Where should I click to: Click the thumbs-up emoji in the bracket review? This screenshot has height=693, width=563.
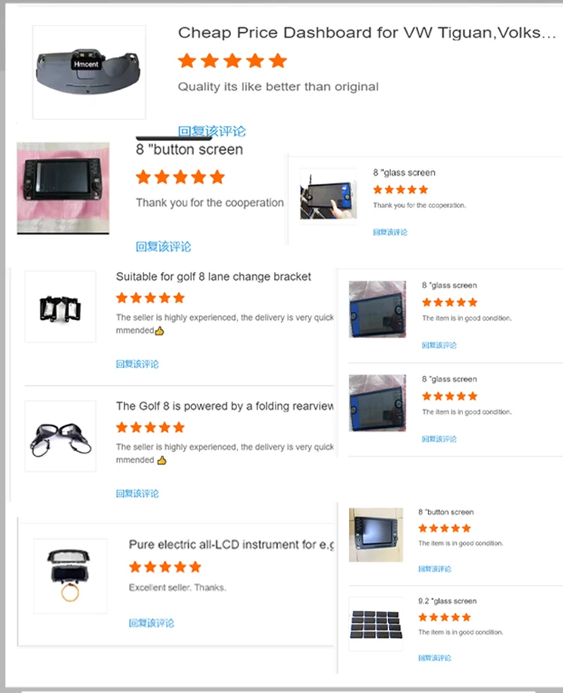pyautogui.click(x=160, y=330)
